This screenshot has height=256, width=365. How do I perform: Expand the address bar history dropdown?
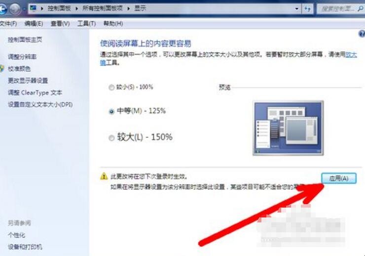(296, 9)
